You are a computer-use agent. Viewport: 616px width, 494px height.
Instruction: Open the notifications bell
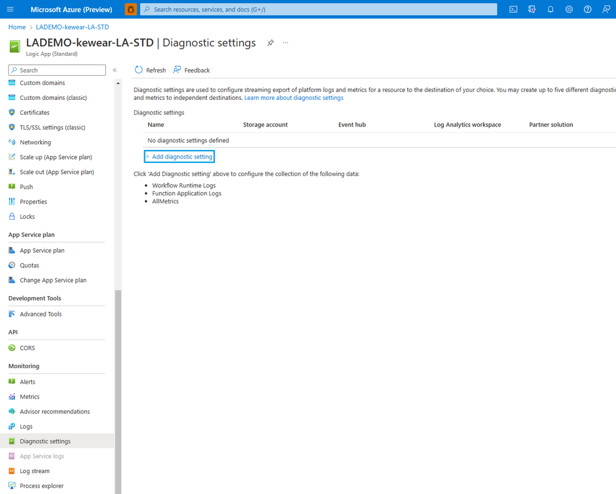(551, 9)
